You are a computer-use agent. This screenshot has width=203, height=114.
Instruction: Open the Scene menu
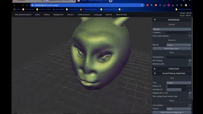tap(37, 15)
